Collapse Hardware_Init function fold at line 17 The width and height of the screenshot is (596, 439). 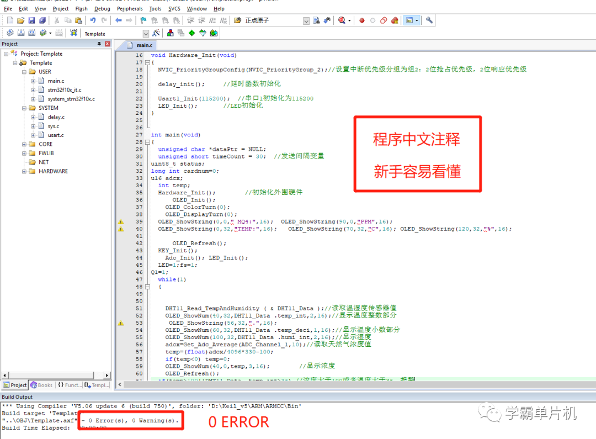pos(147,63)
